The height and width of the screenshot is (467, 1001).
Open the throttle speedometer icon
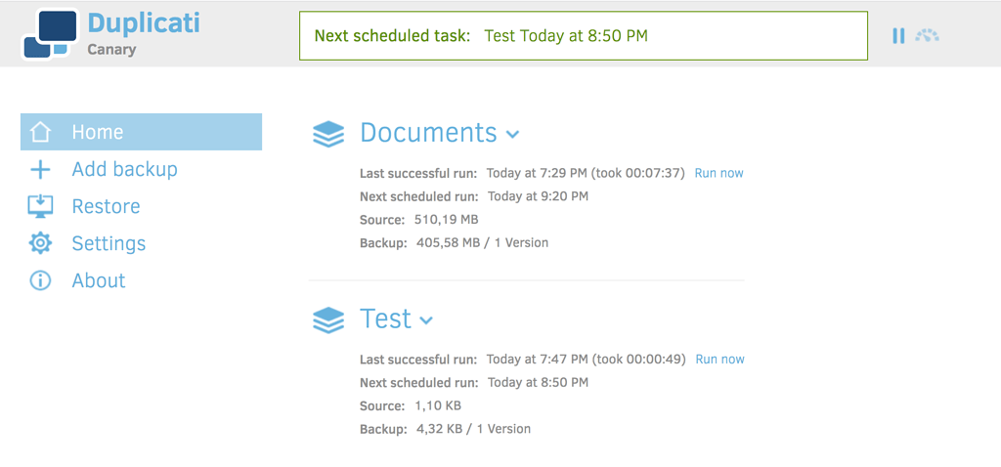927,36
